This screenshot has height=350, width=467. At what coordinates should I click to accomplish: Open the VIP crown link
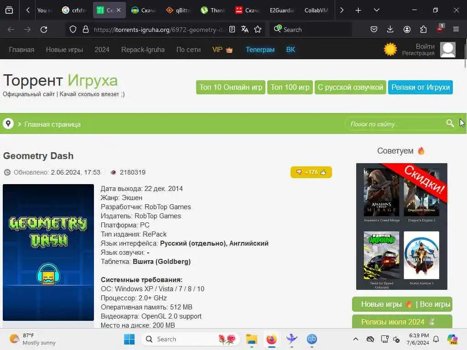(x=222, y=49)
